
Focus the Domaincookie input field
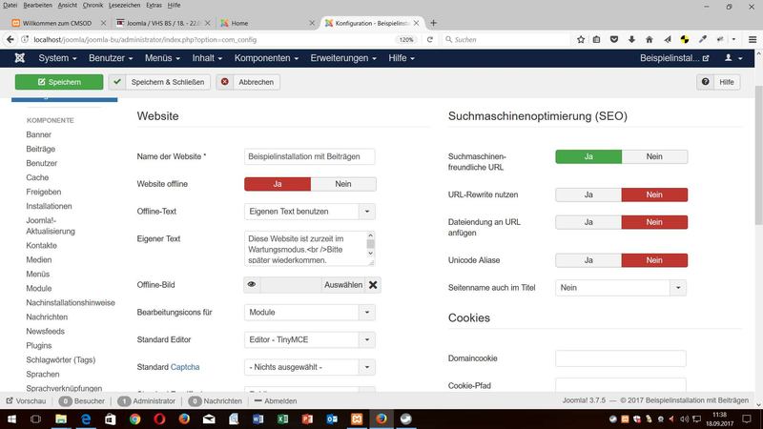click(621, 358)
